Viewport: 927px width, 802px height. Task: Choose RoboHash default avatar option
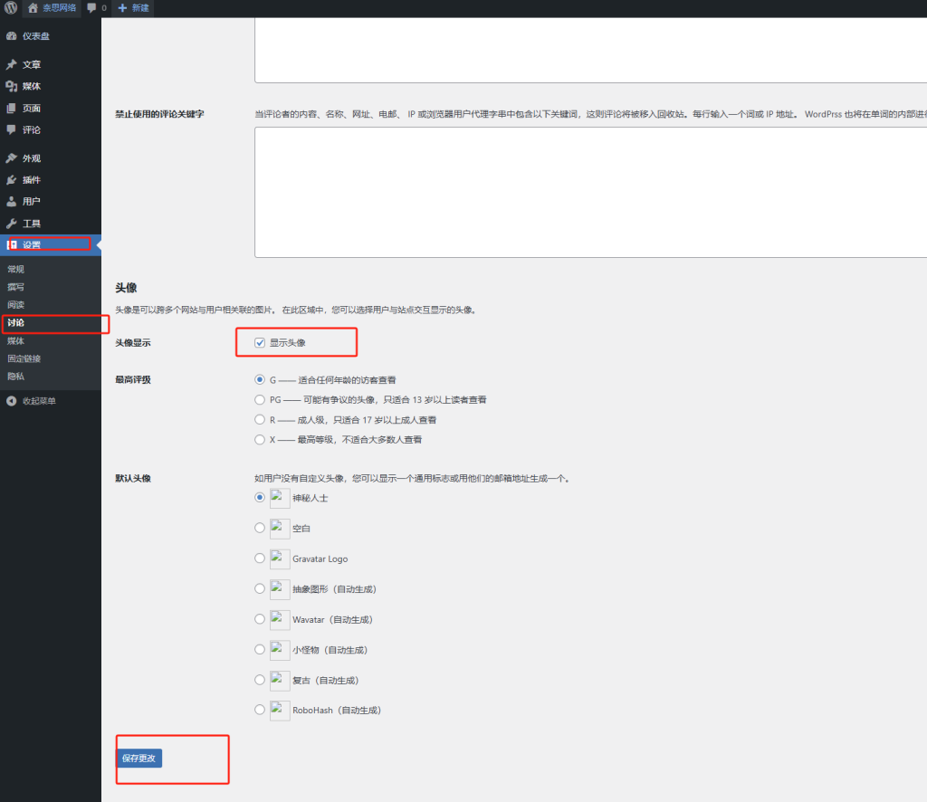click(261, 711)
